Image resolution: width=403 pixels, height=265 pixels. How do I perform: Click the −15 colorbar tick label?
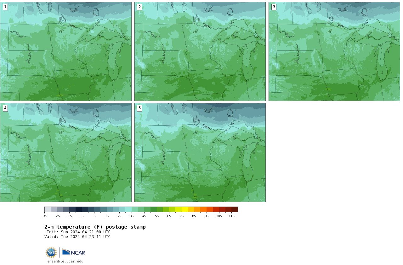[69, 216]
